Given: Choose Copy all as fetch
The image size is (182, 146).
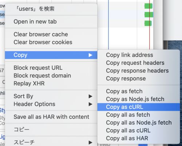Looking at the screenshot, I should 139,115.
